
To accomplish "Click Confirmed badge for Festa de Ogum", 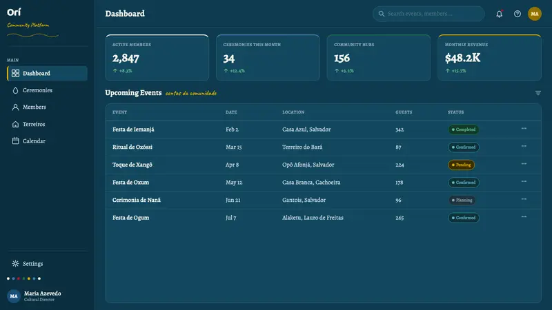I will point(463,218).
